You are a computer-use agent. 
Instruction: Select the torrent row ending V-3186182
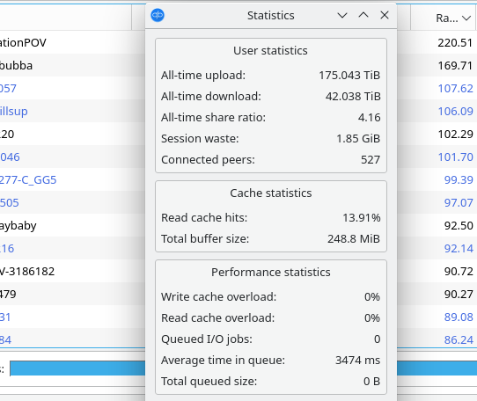(x=27, y=271)
